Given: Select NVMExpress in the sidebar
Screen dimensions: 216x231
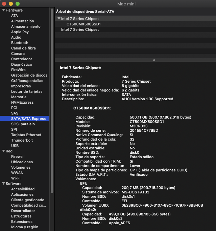Looking at the screenshot, I should (x=22, y=102).
